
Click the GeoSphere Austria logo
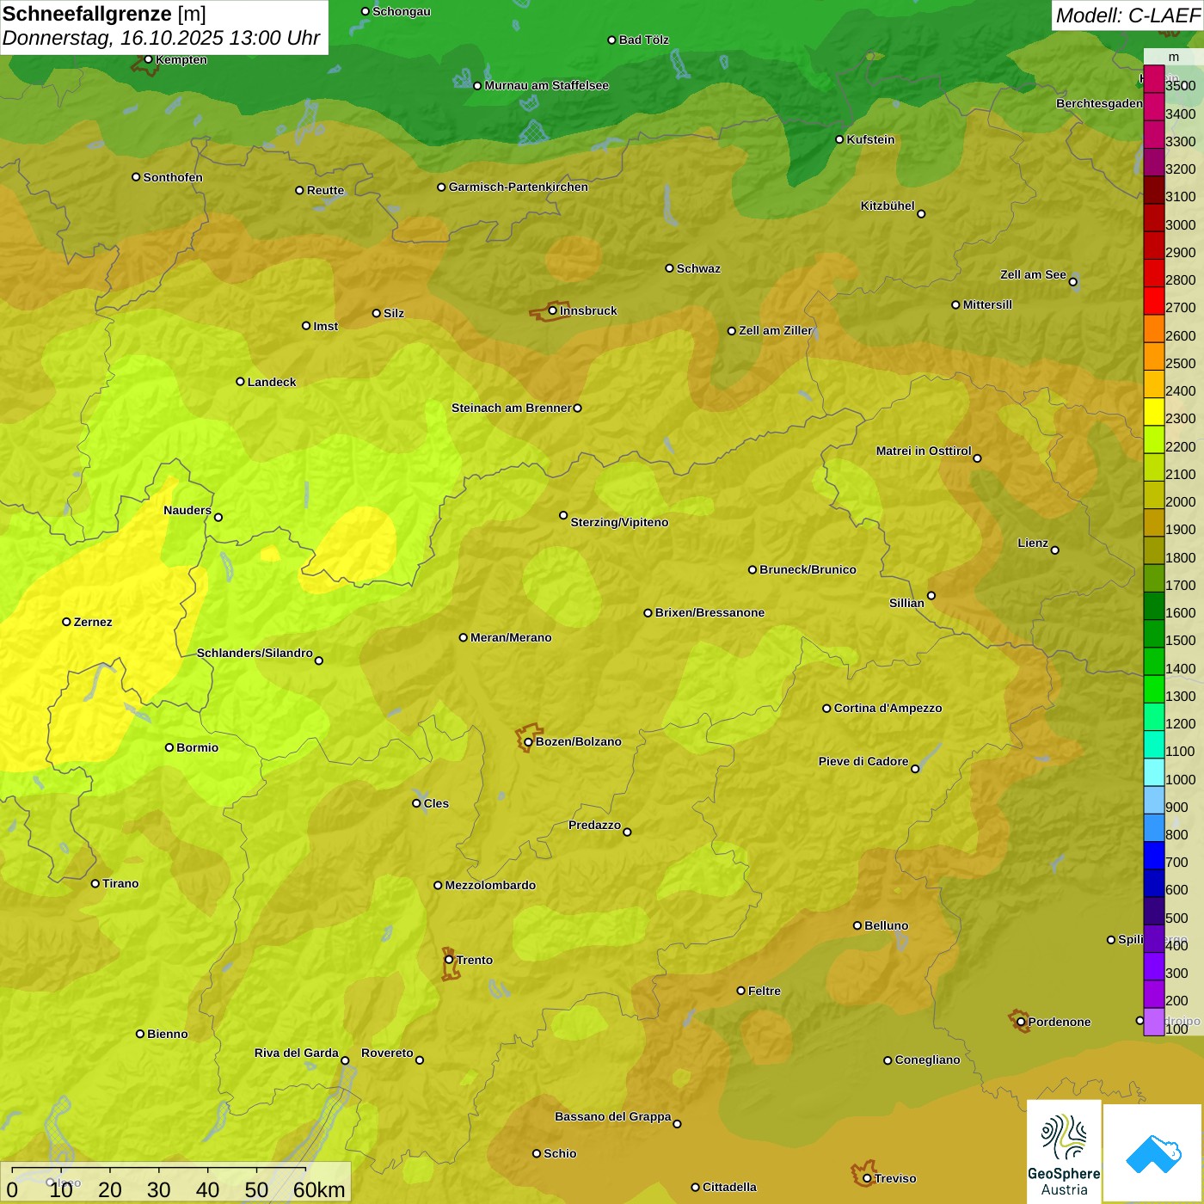pos(1064,1152)
